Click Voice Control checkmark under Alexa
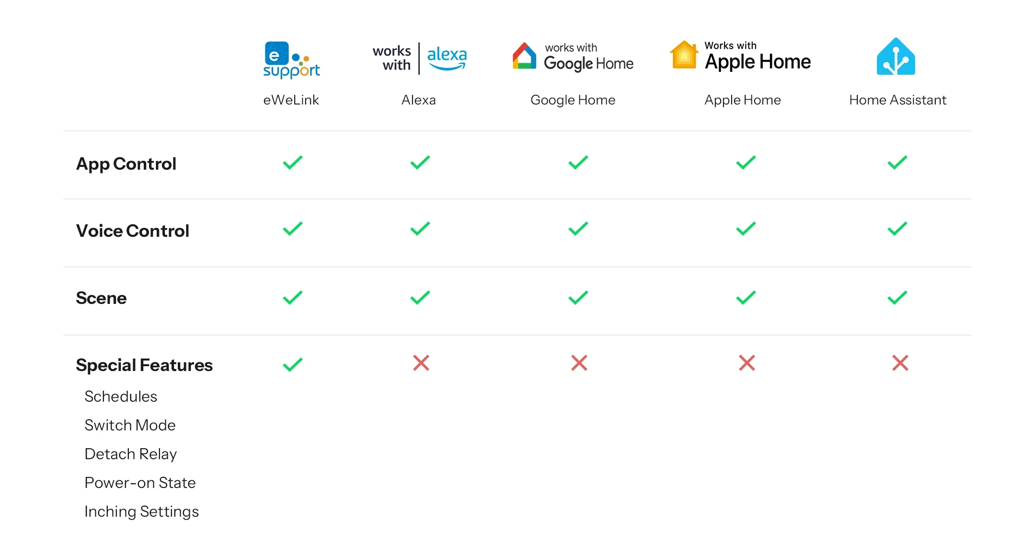1035x556 pixels. point(420,229)
